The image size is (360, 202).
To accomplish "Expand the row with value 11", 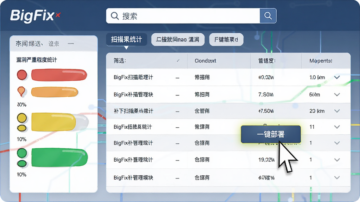I will coord(337,127).
